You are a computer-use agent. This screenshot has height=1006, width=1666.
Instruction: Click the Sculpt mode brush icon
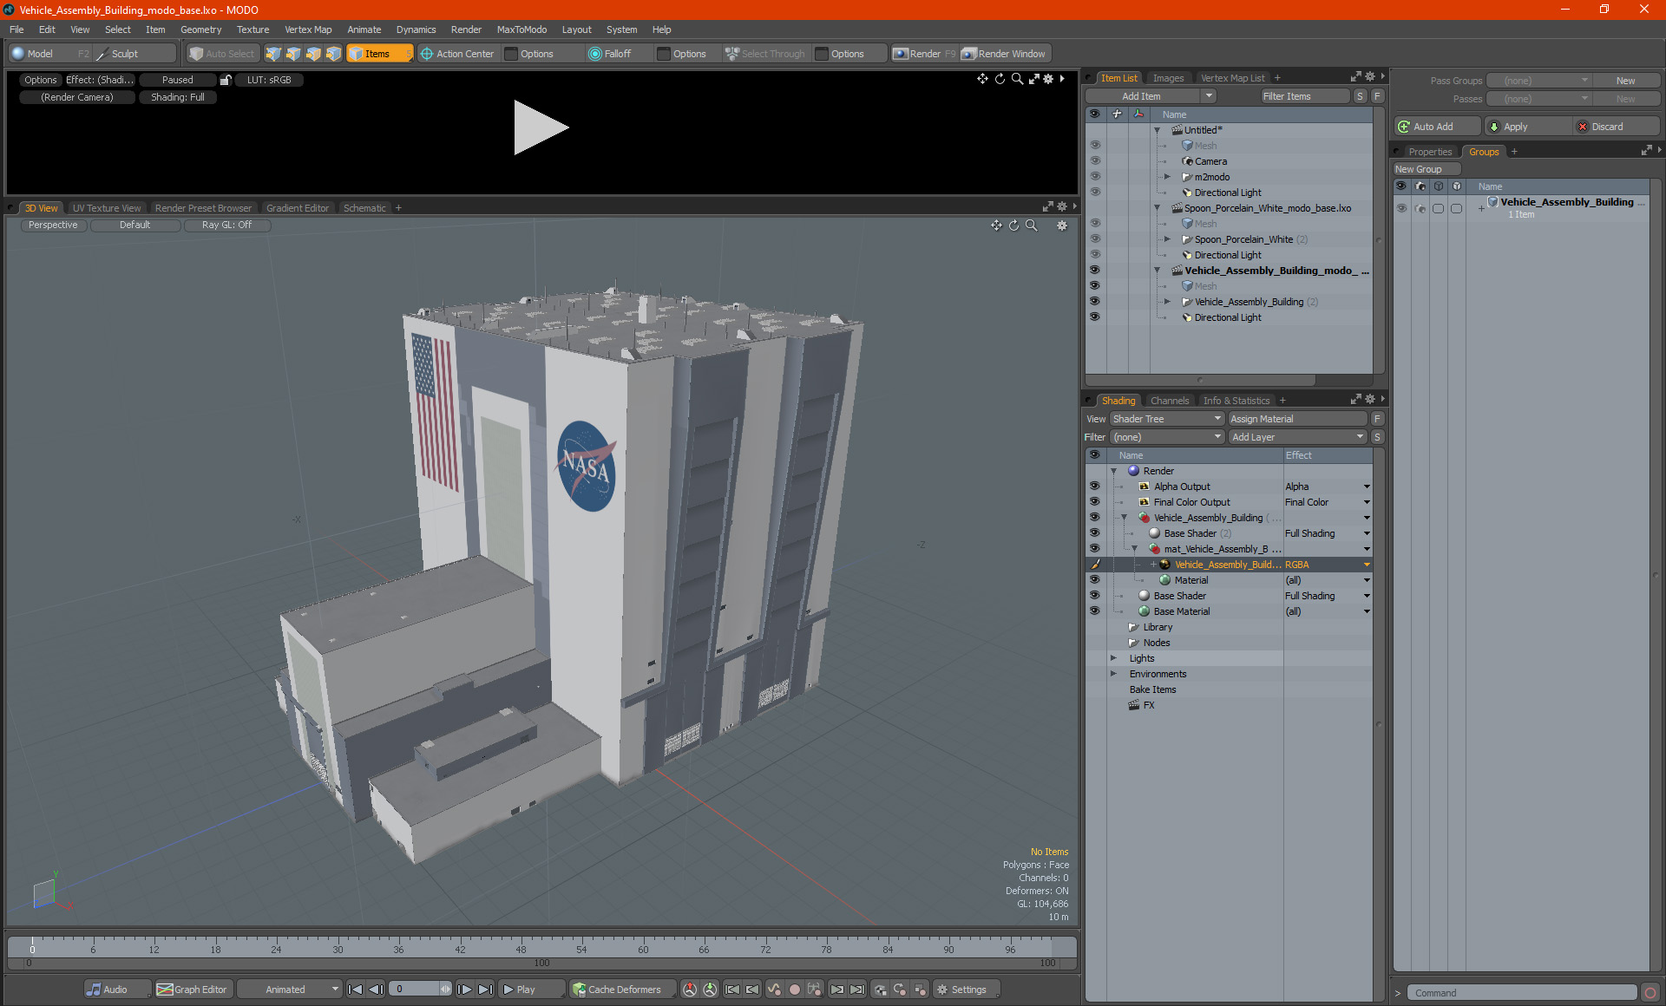coord(102,54)
